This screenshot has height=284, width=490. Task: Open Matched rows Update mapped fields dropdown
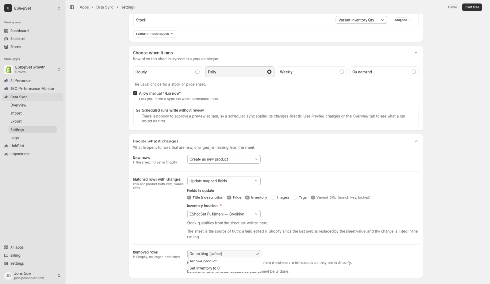click(224, 181)
